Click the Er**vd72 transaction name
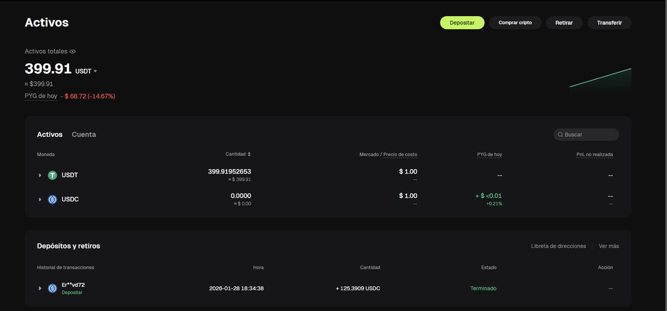Screen dimensions: 667x311 click(x=73, y=285)
